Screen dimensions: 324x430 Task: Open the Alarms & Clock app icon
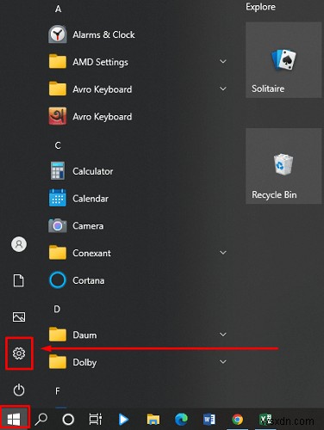point(58,34)
